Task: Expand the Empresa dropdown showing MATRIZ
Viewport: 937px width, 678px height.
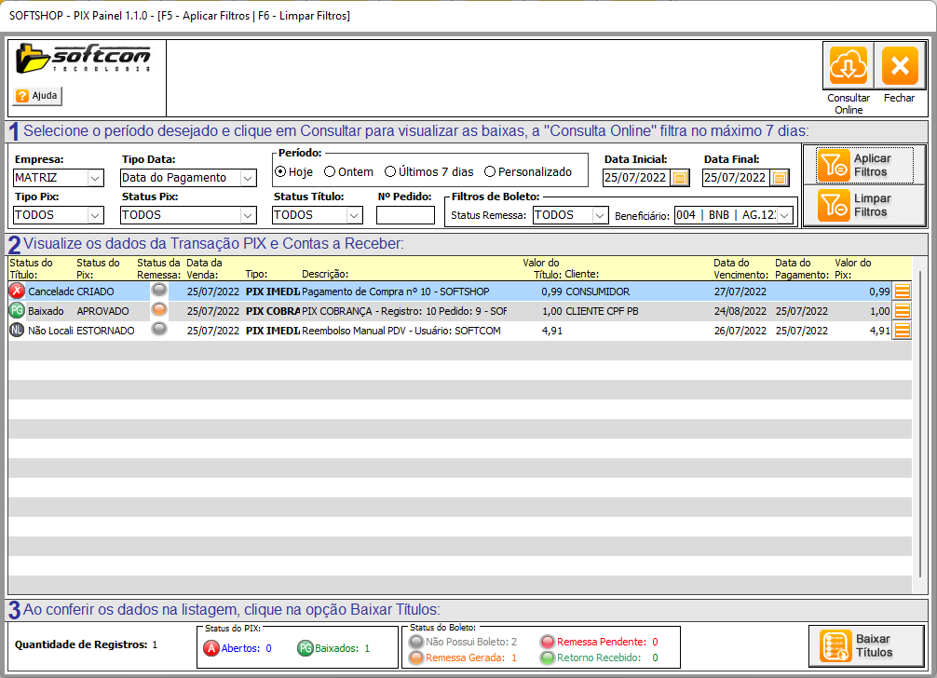Action: 95,178
